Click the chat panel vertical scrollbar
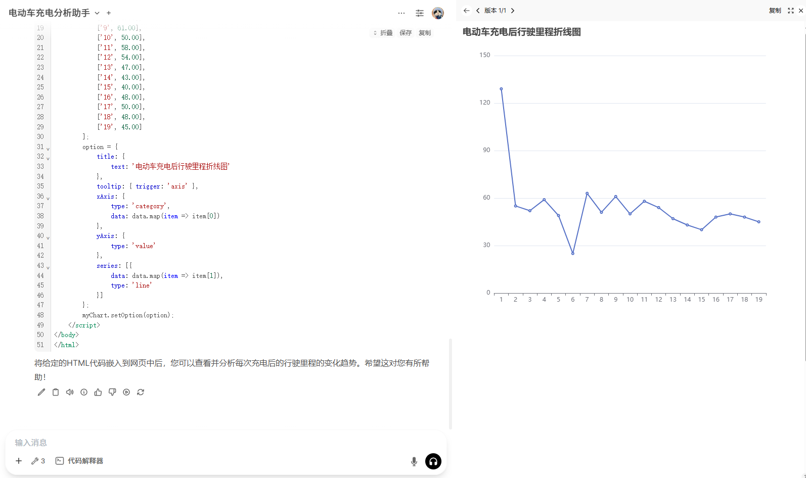Screen dimensions: 806x478 point(450,384)
